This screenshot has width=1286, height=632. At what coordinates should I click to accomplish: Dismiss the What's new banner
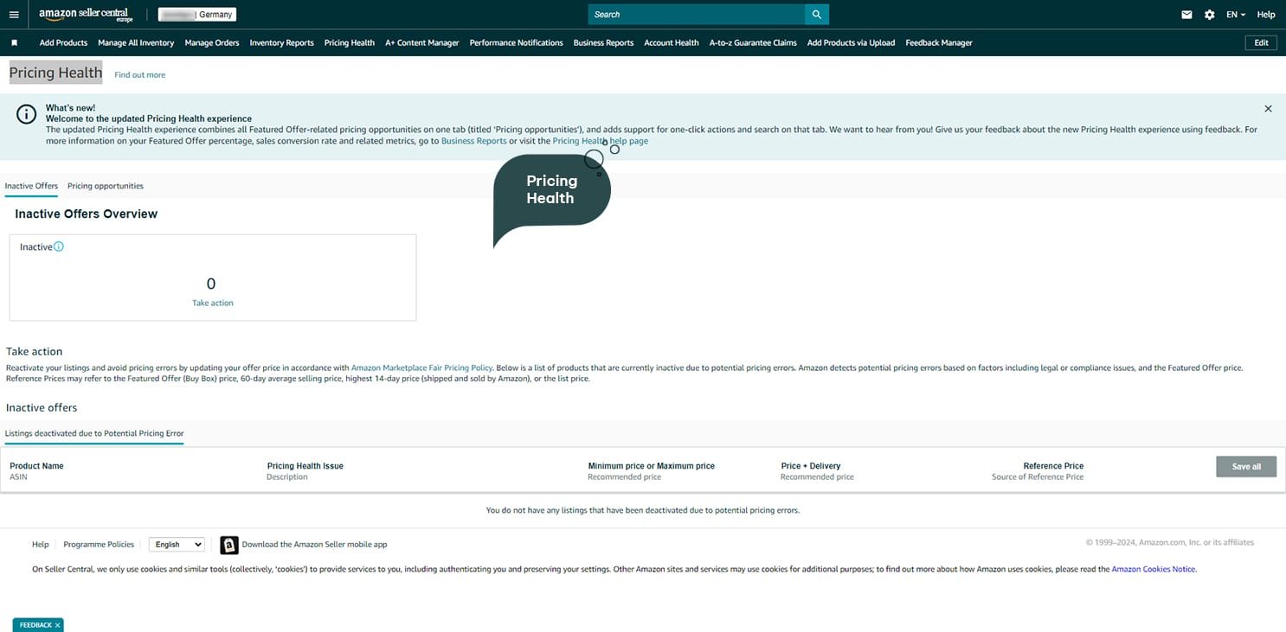(1268, 109)
